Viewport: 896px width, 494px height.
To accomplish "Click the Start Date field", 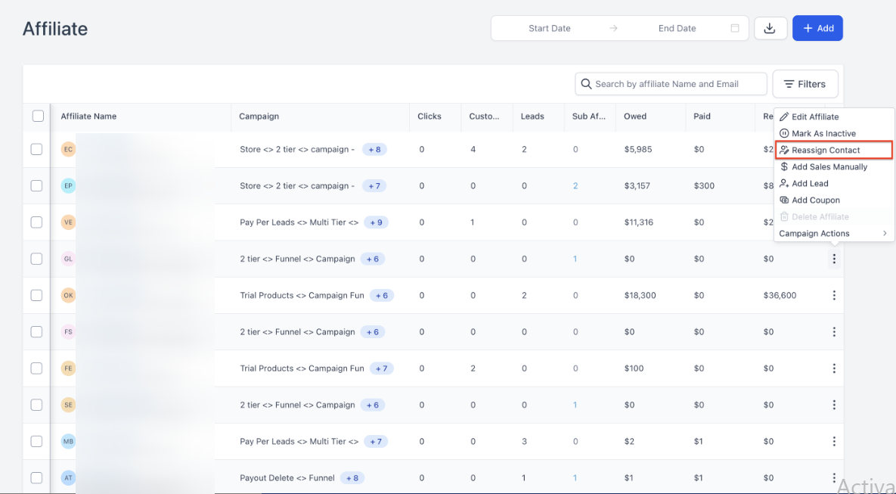I will [x=550, y=28].
